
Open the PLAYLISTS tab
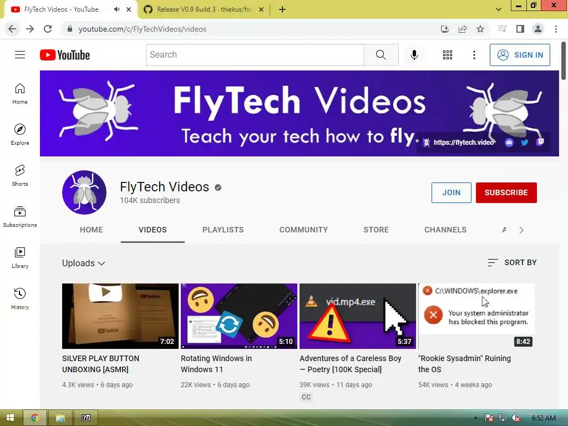coord(223,230)
